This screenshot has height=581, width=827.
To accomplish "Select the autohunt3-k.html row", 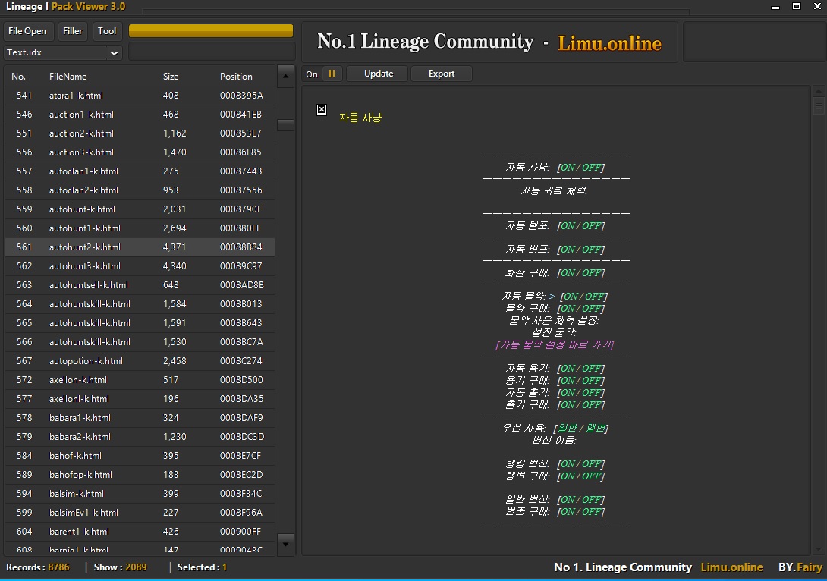I will [x=140, y=266].
